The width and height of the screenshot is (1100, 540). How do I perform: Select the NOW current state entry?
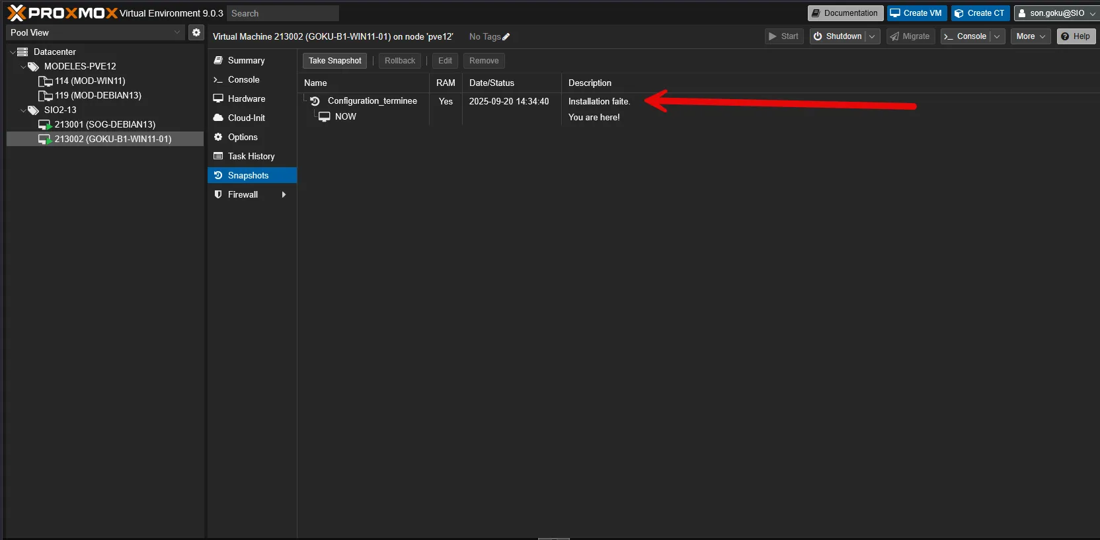[345, 116]
